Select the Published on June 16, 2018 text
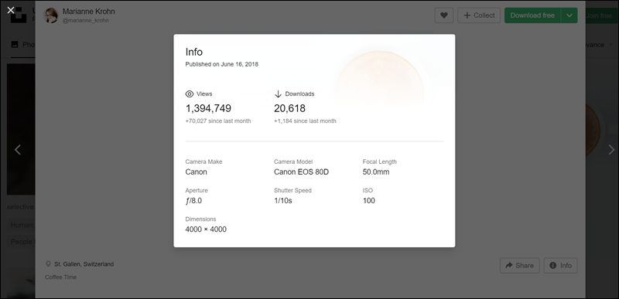Viewport: 619px width, 299px height. [222, 64]
